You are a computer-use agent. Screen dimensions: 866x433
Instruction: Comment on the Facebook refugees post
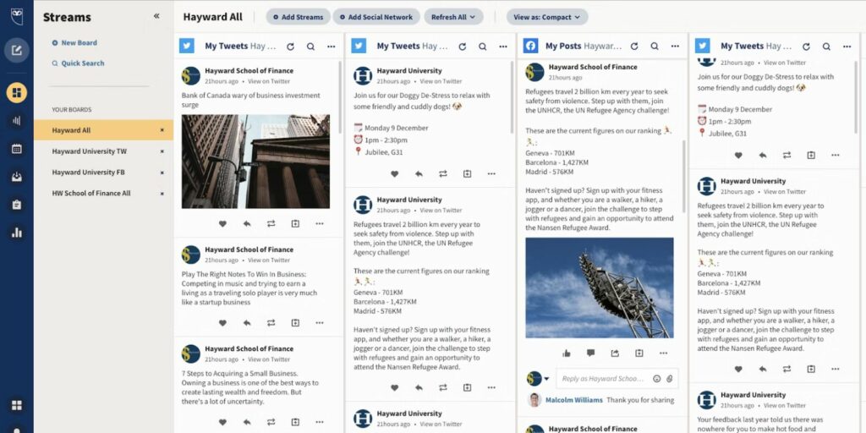click(x=590, y=353)
